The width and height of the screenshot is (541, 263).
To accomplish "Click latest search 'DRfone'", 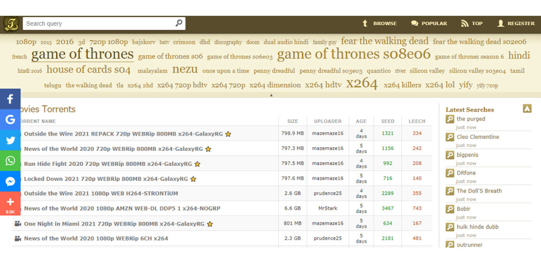I will [x=466, y=173].
